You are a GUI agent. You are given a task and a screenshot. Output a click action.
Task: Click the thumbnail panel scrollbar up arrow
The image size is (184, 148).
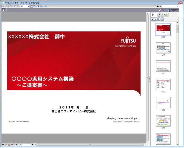point(178,23)
